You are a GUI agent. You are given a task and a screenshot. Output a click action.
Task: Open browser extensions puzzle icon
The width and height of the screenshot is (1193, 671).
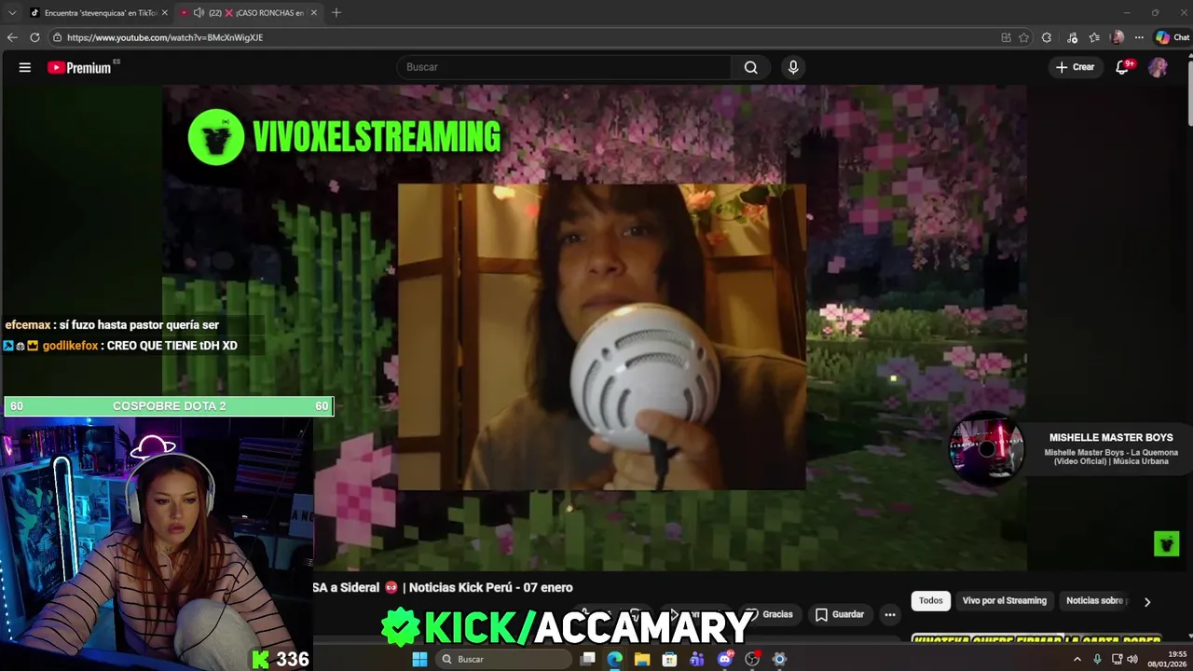pos(1047,37)
